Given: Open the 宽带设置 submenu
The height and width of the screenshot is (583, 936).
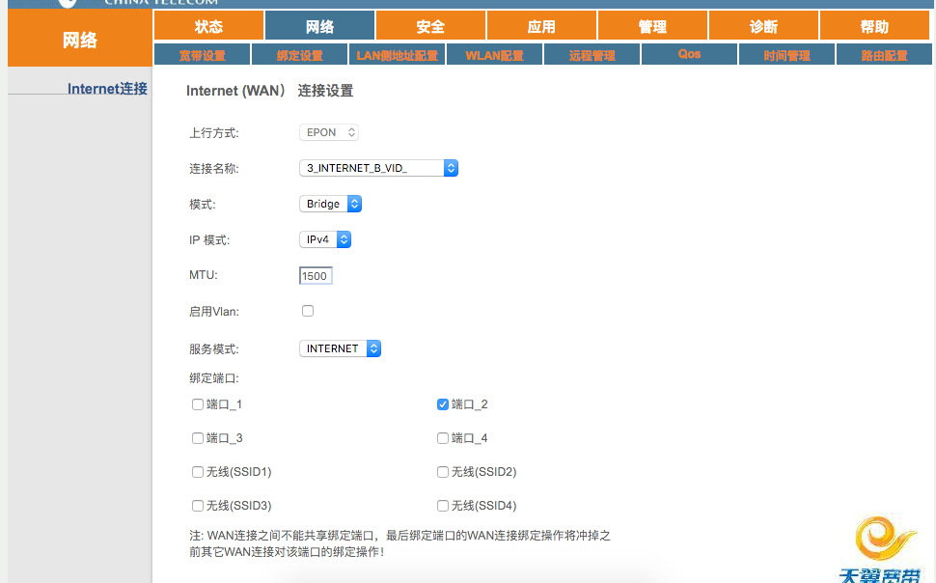Looking at the screenshot, I should point(203,54).
